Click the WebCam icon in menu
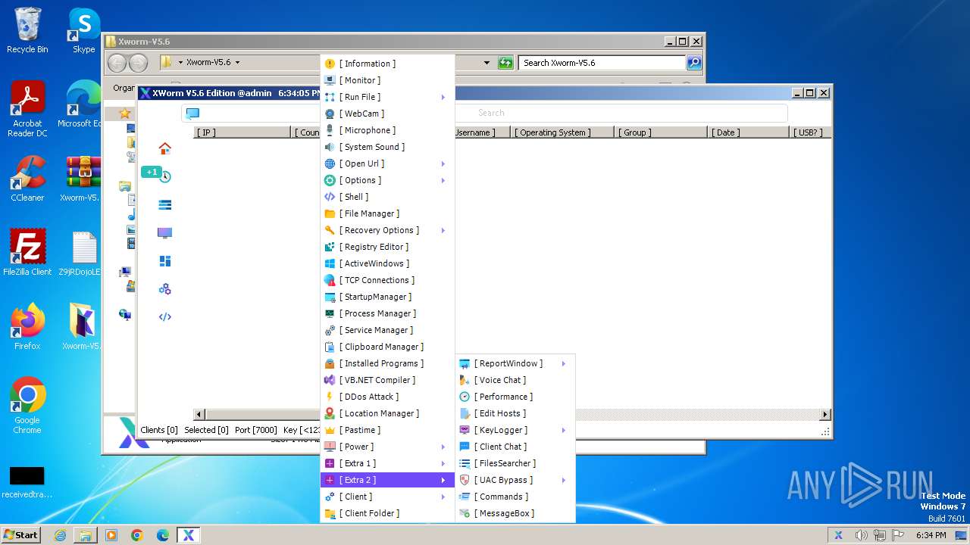The width and height of the screenshot is (970, 545). pyautogui.click(x=330, y=114)
